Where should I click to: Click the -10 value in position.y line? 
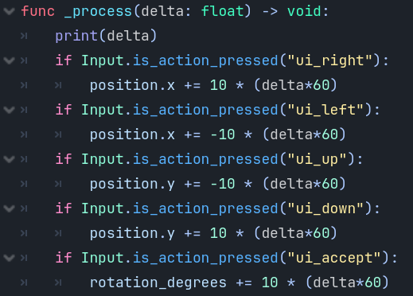[223, 184]
